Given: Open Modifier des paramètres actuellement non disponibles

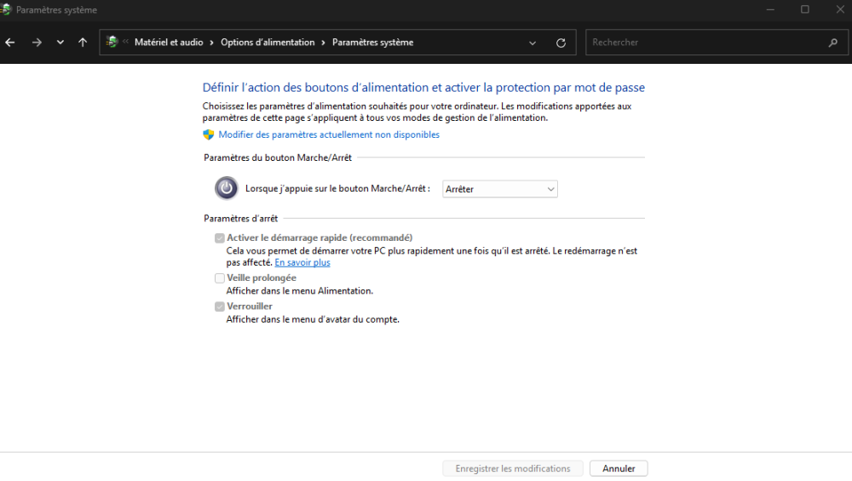Looking at the screenshot, I should [329, 135].
